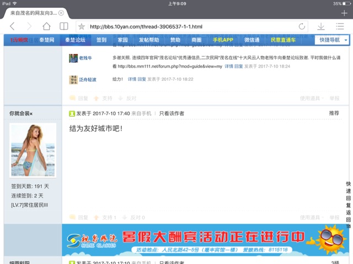The image size is (353, 264).
Task: Open the 赞助 nav item
Action: coord(175,40)
